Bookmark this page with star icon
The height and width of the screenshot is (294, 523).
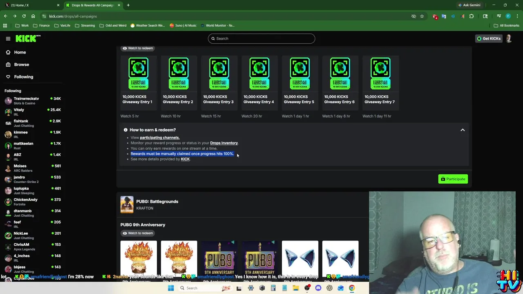(x=422, y=16)
